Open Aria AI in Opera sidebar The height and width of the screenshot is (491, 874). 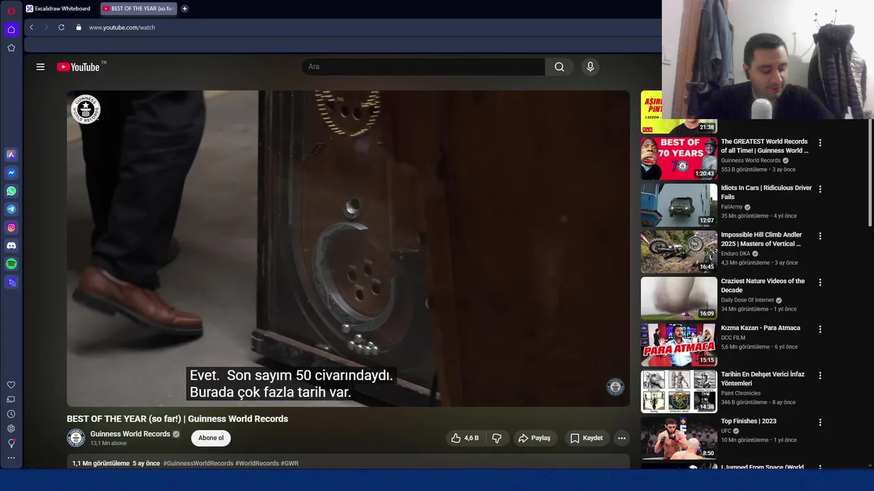[x=11, y=155]
